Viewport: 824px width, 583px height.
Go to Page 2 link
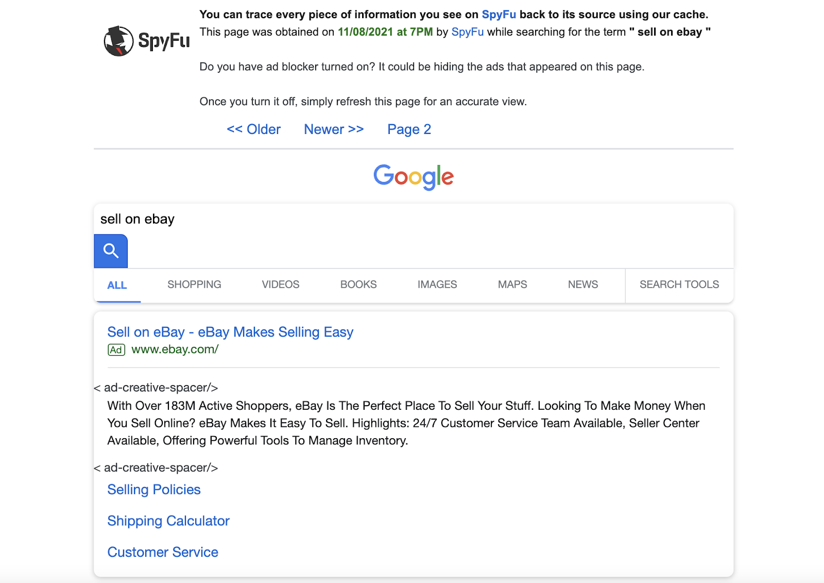click(x=409, y=129)
